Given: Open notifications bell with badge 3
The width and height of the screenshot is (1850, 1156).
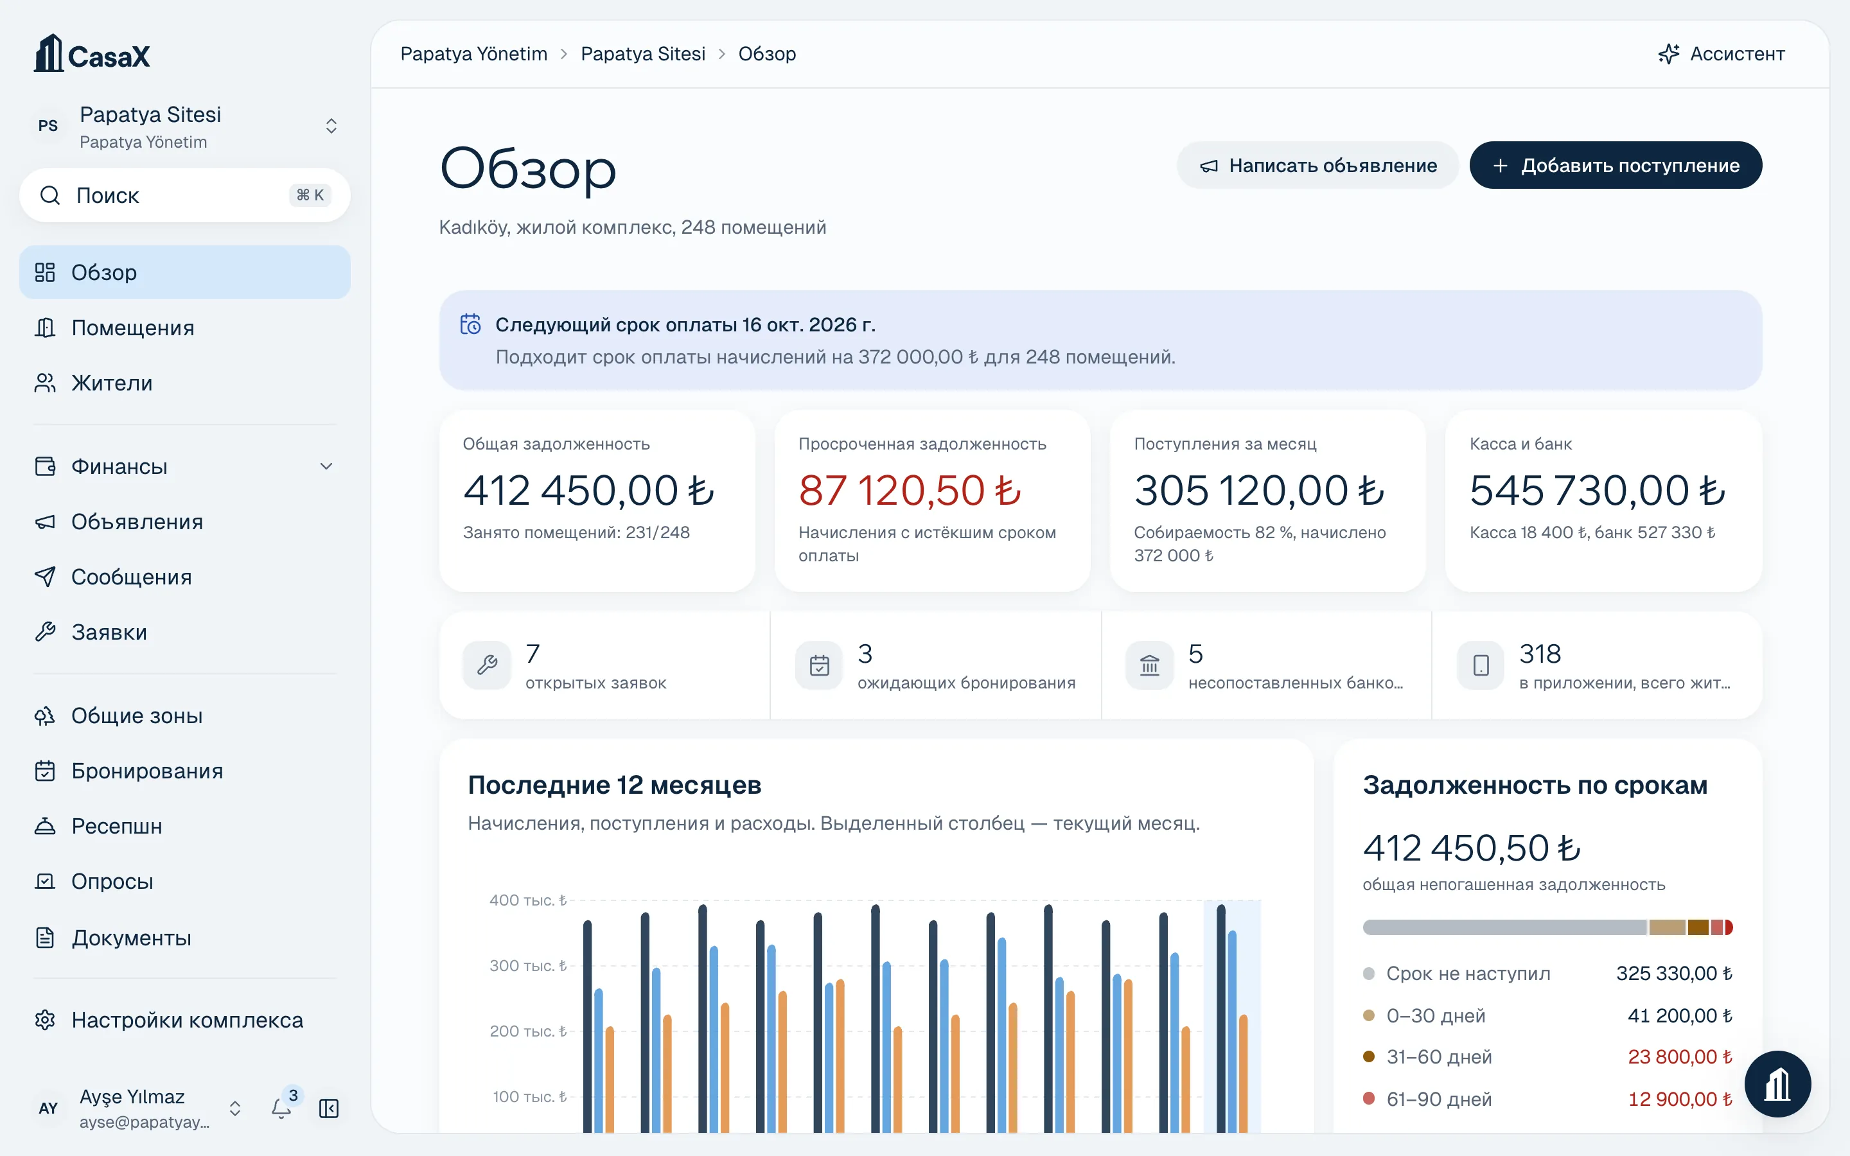Looking at the screenshot, I should tap(281, 1108).
